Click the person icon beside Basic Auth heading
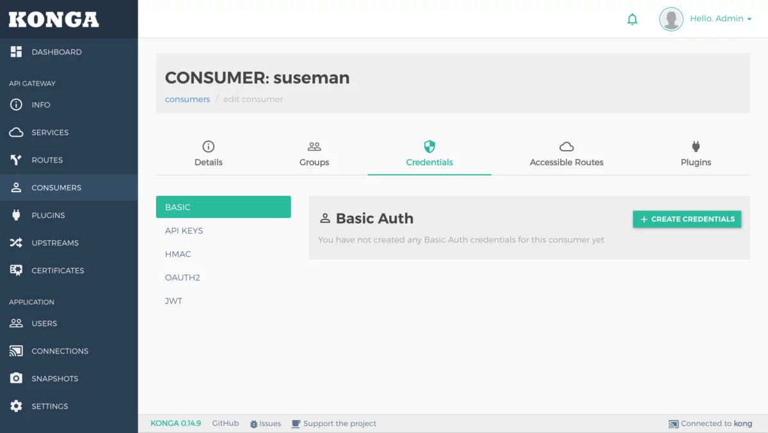This screenshot has width=768, height=433. pos(325,218)
